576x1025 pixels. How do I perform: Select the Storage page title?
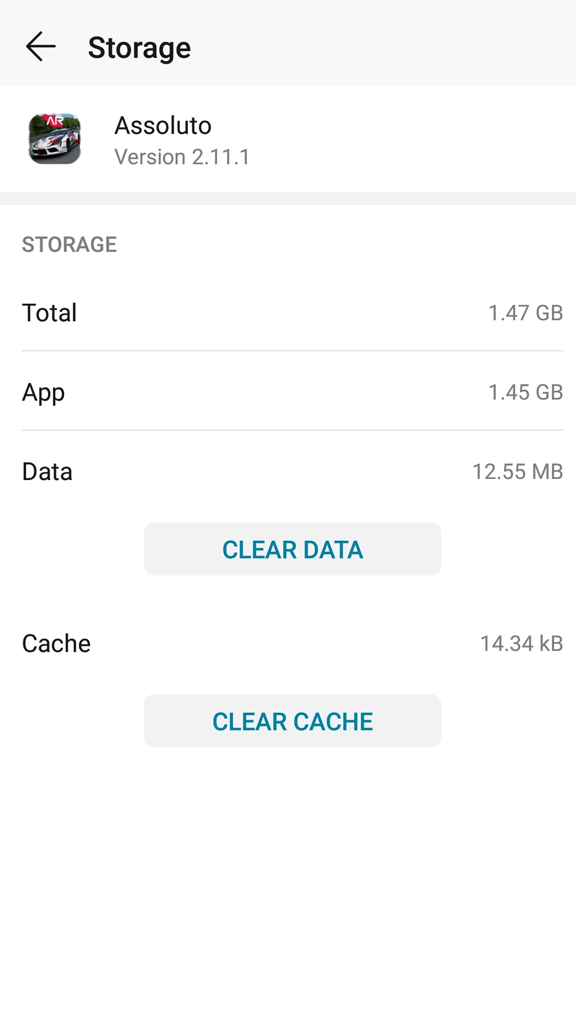tap(139, 48)
